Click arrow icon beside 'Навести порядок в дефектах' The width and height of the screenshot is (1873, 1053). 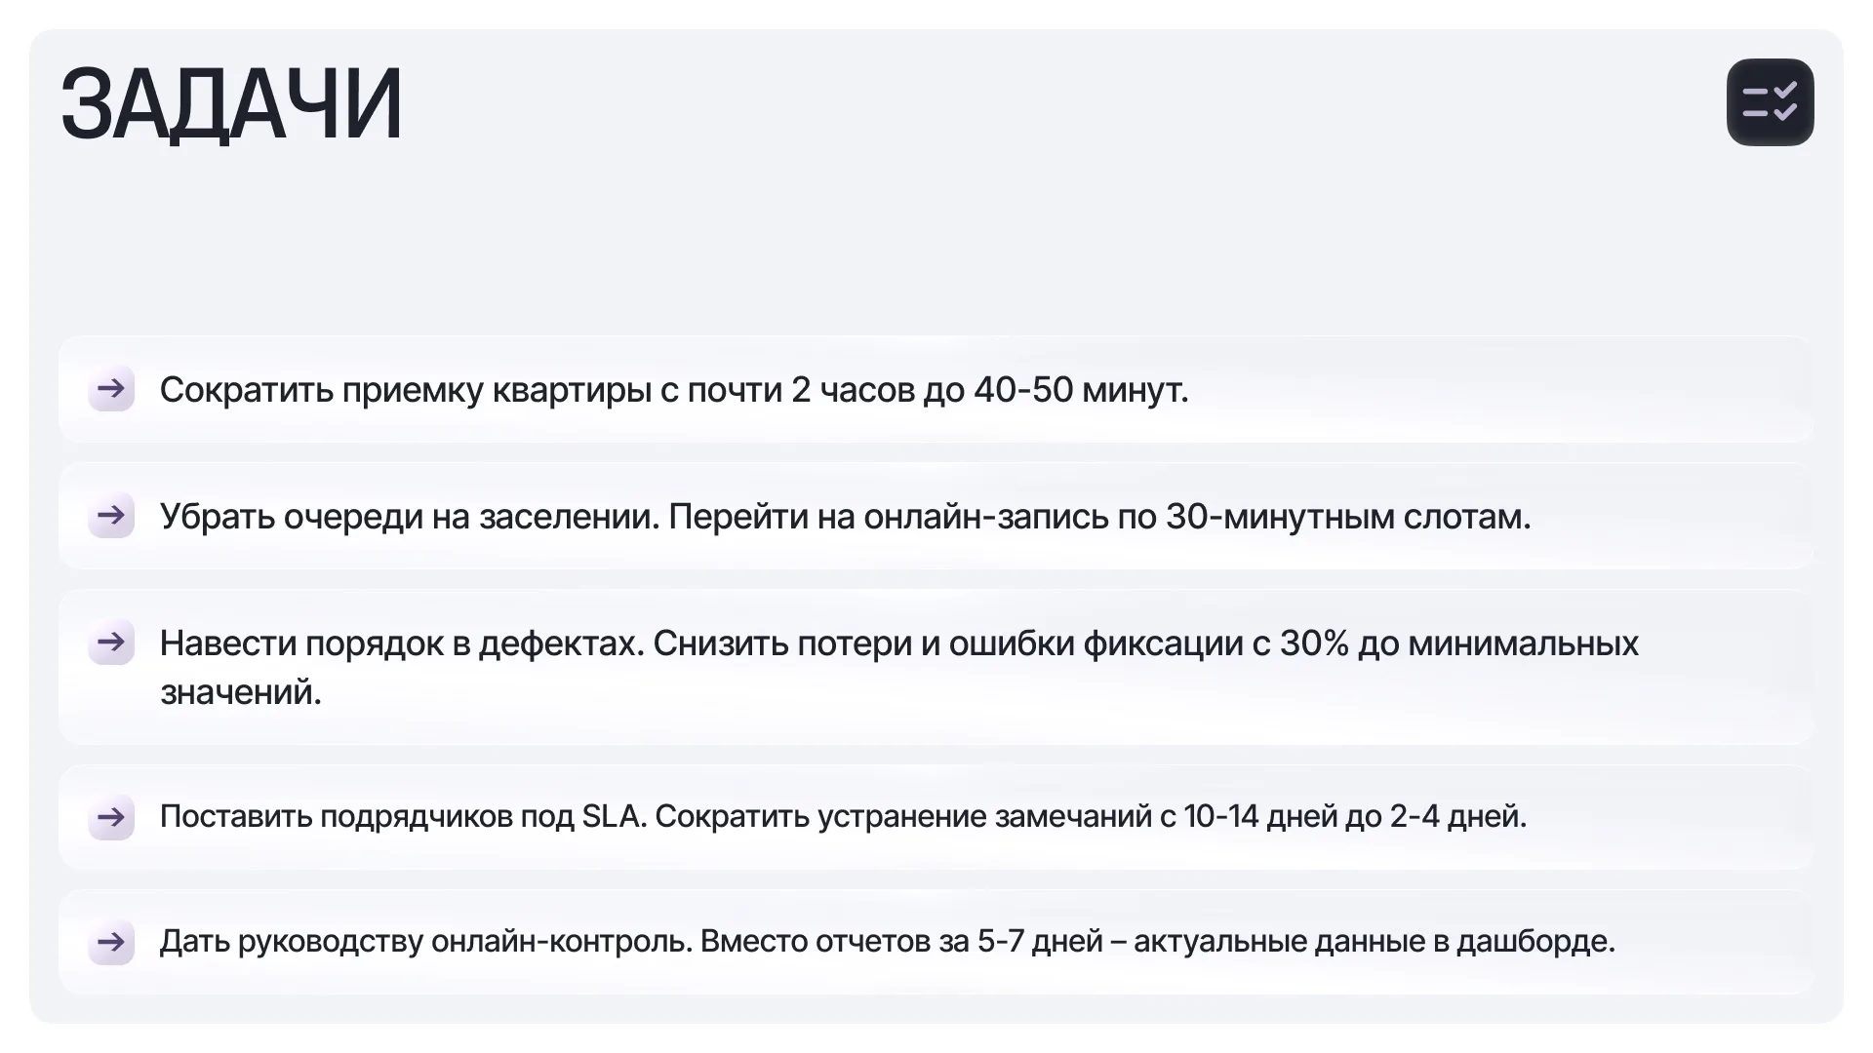pos(111,642)
